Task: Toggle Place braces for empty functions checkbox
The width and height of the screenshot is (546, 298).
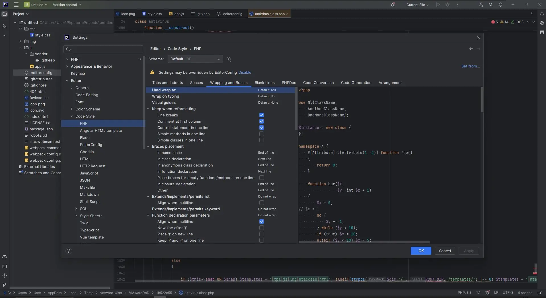Action: point(261,178)
